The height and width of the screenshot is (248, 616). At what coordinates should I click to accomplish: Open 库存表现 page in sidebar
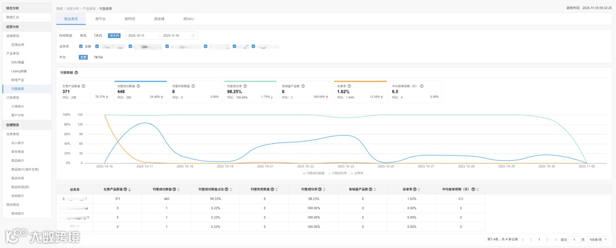coord(18,152)
